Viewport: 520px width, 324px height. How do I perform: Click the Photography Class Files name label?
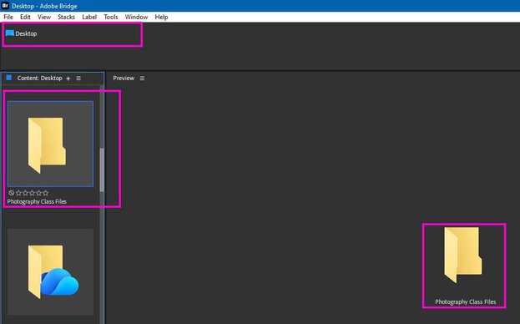37,201
